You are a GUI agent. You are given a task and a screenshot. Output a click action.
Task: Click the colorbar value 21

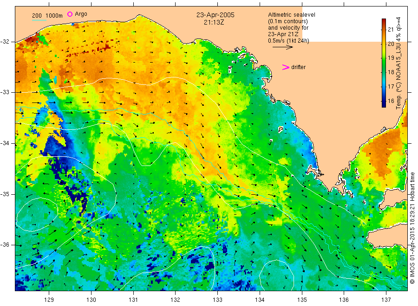[x=391, y=29]
